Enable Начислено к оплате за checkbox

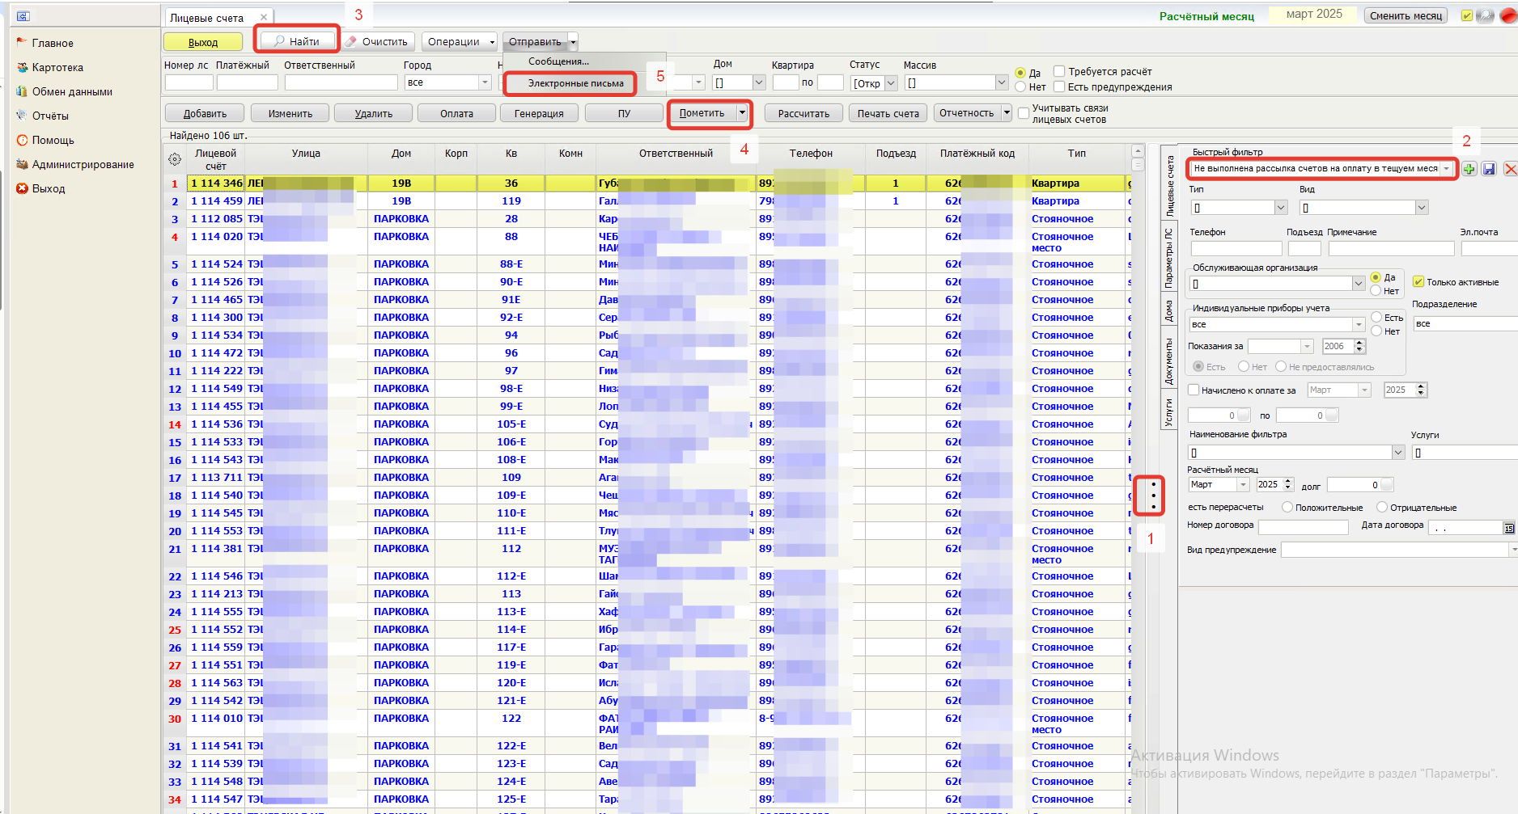1194,390
